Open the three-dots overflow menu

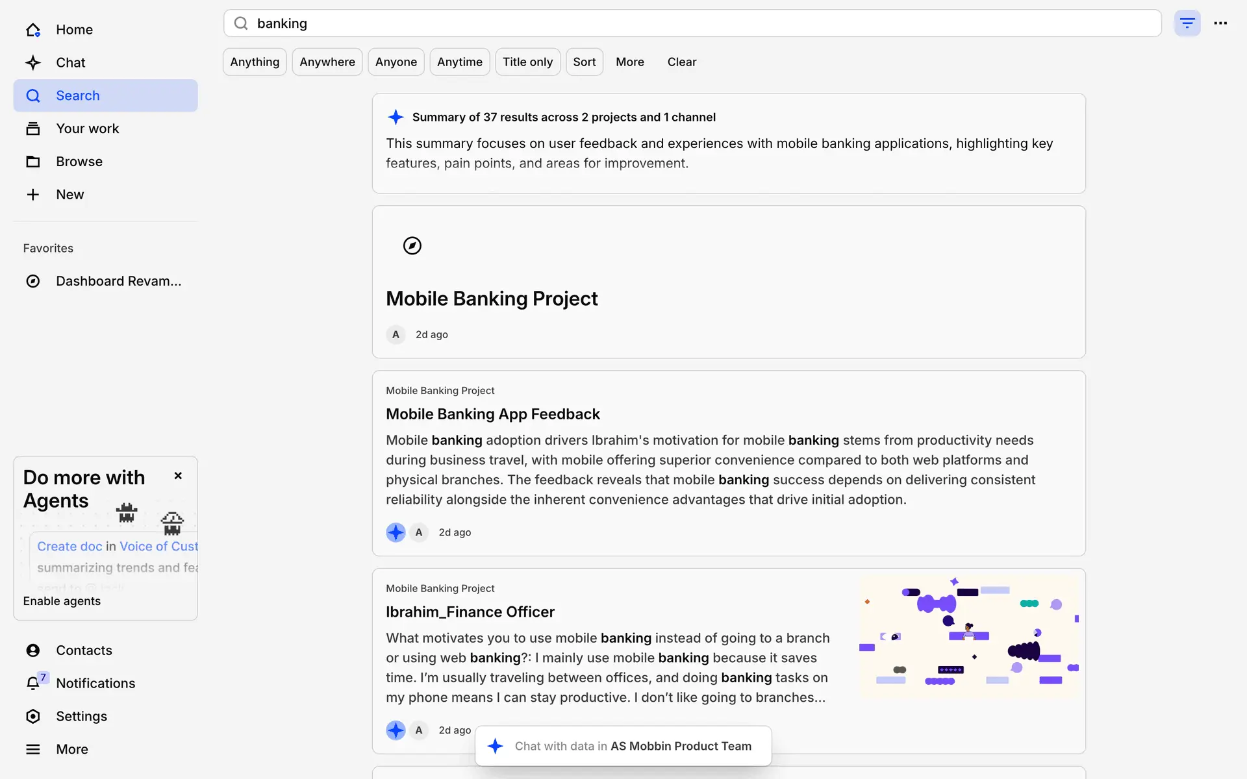1220,23
